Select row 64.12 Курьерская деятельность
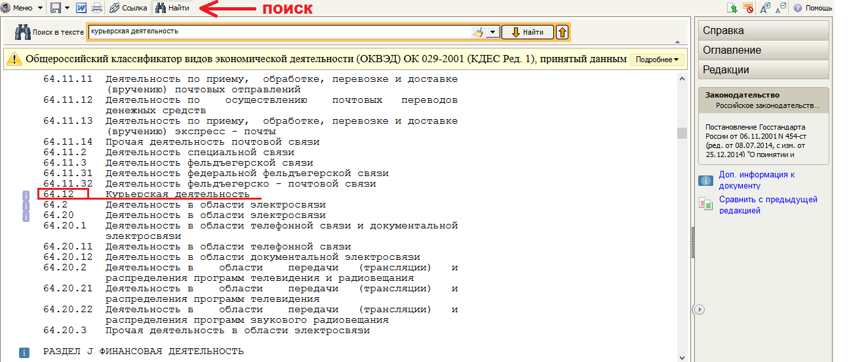Viewport: 849px width, 362px height. (146, 194)
